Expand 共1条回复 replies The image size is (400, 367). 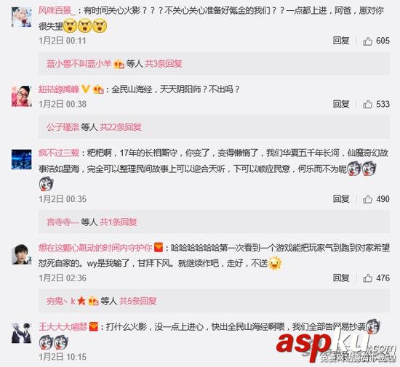pos(118,222)
